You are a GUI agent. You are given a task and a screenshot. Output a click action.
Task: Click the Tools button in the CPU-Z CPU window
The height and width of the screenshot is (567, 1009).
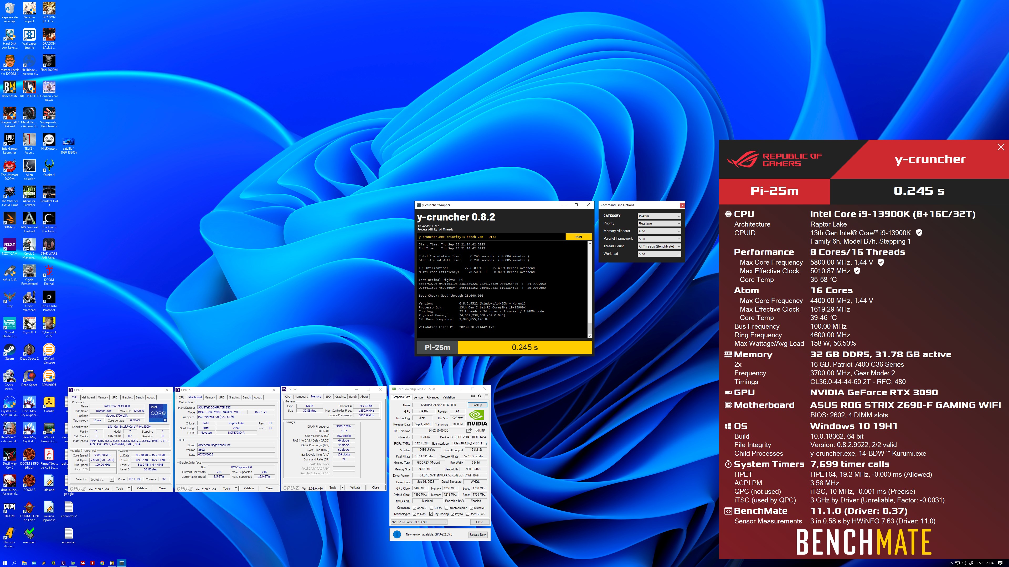tap(120, 488)
